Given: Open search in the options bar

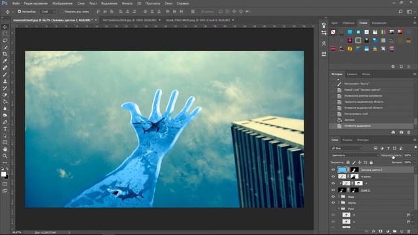Looking at the screenshot, I should tap(400, 12).
